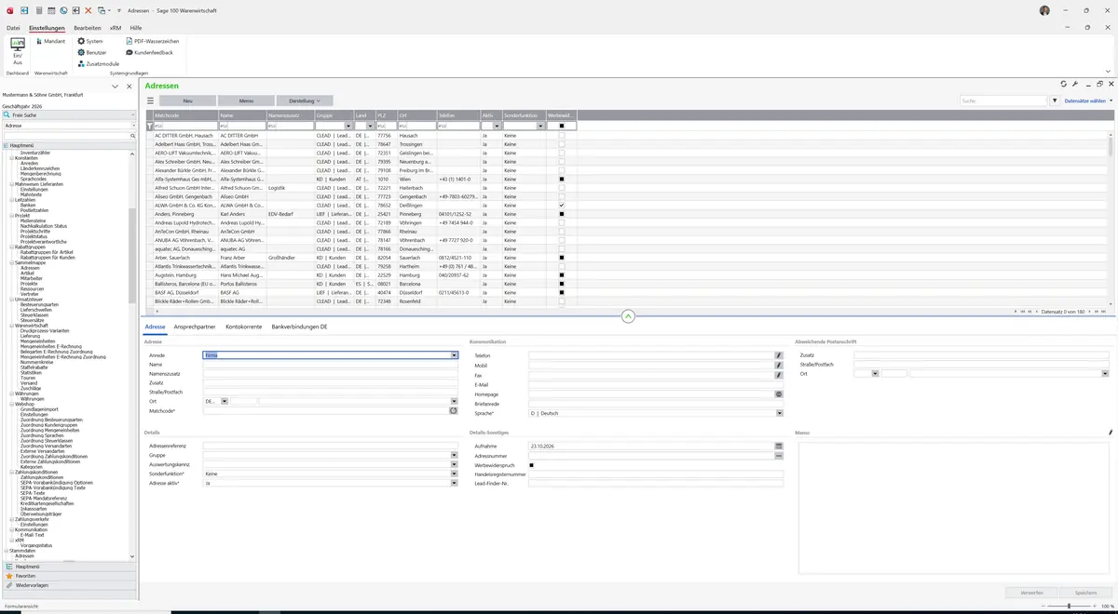Click Datensätze wählen link
Screen dimensions: 1118x614
1085,100
